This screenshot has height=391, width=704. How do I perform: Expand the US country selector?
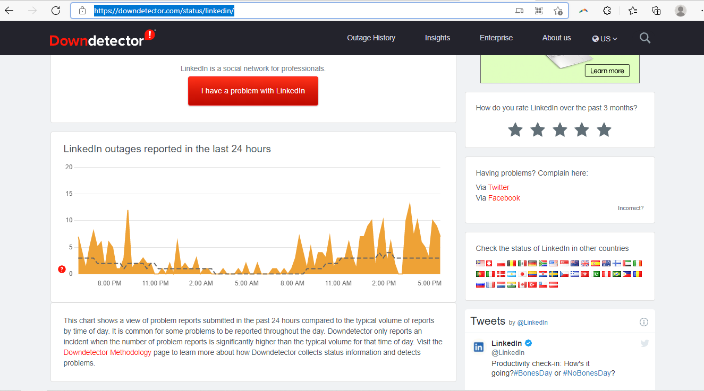point(605,38)
